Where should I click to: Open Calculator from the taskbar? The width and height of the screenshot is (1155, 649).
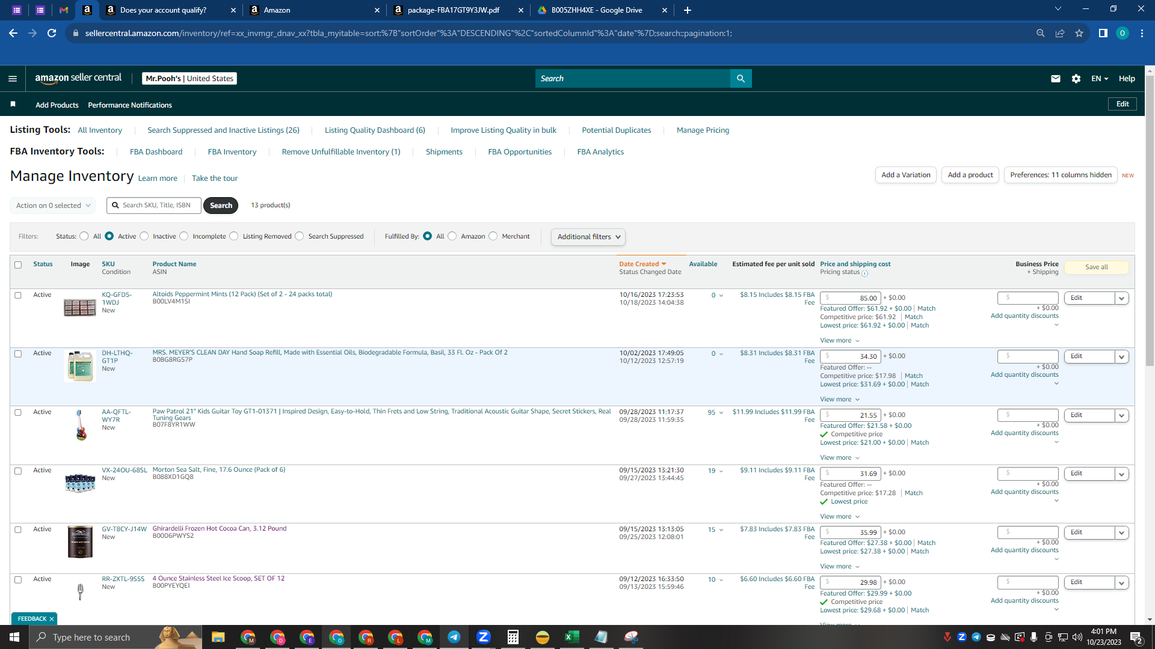pos(513,637)
